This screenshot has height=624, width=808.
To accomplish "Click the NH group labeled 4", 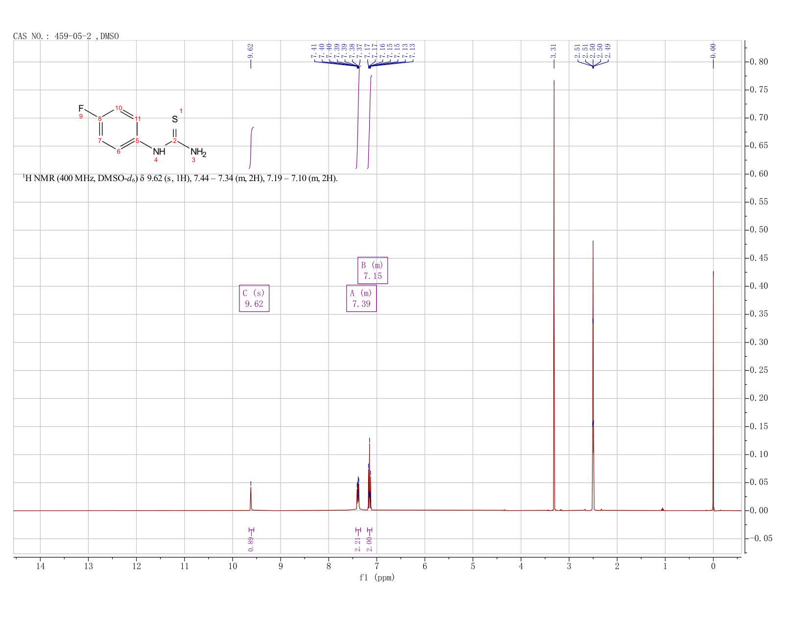I will (159, 152).
